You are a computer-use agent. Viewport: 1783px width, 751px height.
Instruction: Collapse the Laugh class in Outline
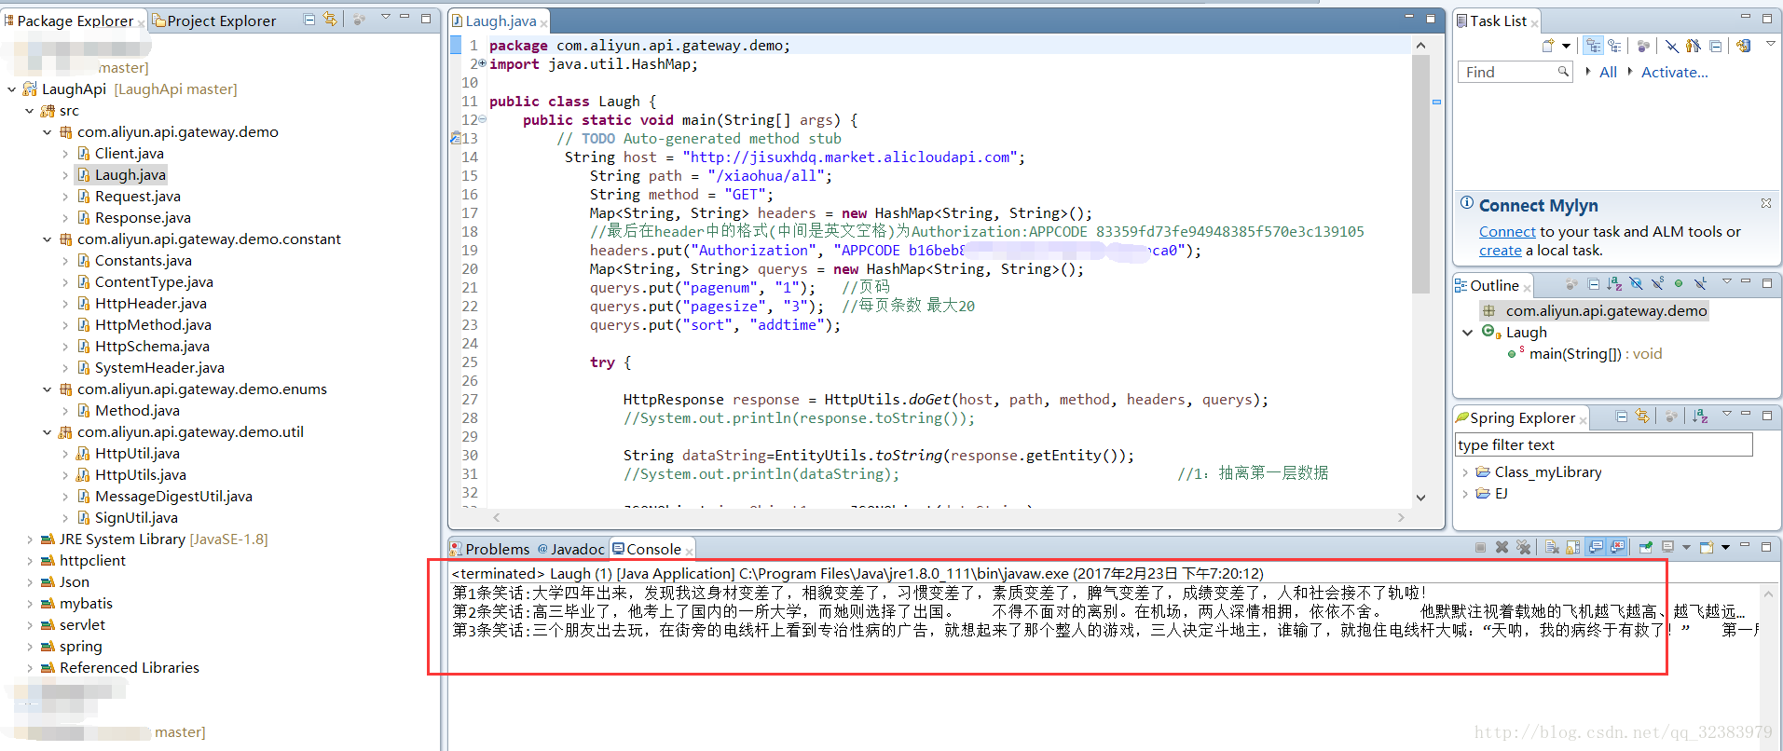click(1467, 333)
